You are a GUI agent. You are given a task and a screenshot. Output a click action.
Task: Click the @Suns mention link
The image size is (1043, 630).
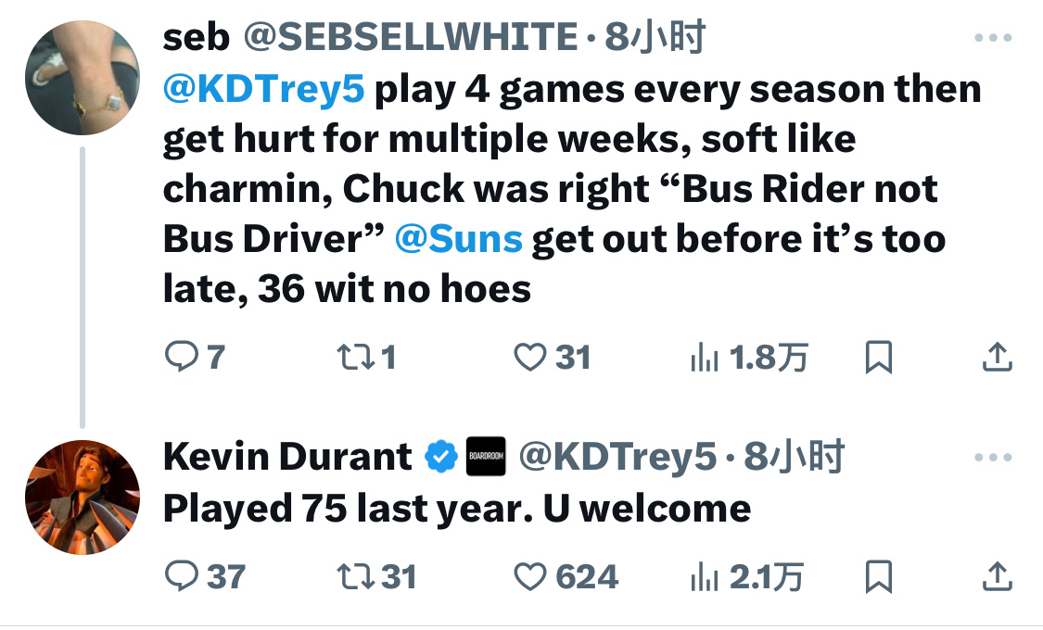coord(458,238)
